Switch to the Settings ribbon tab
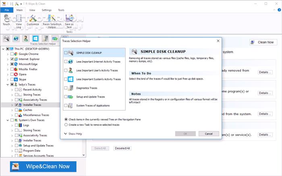282x176 pixels. (46, 10)
